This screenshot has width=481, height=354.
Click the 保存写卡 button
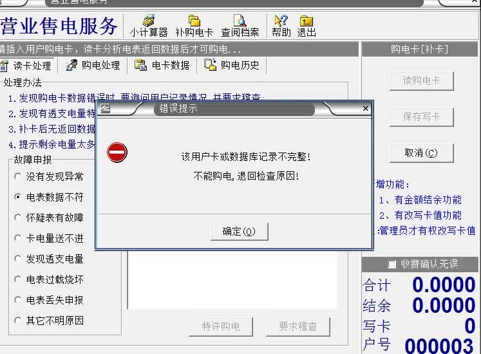(421, 117)
